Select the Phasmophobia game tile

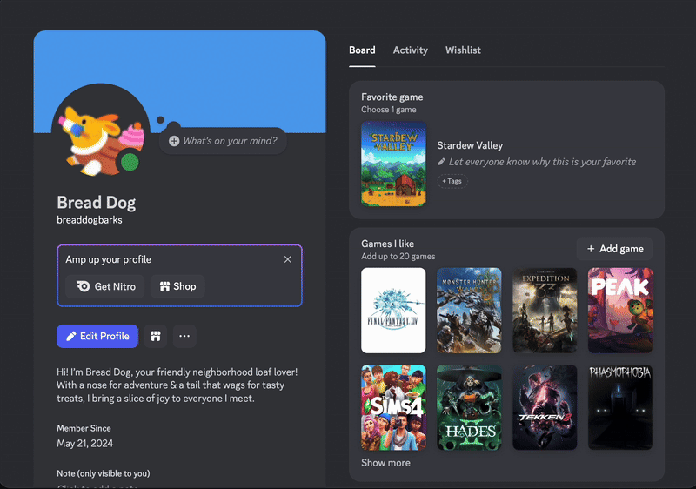(x=620, y=407)
